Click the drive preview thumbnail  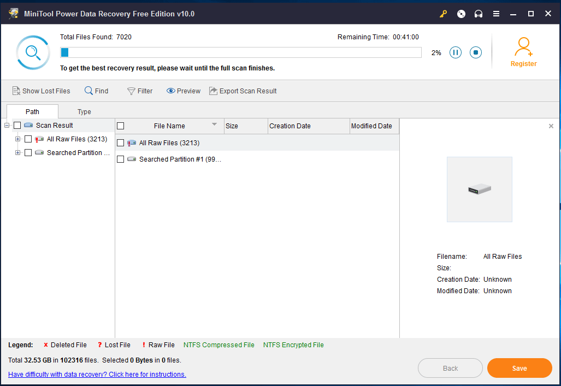tap(480, 189)
